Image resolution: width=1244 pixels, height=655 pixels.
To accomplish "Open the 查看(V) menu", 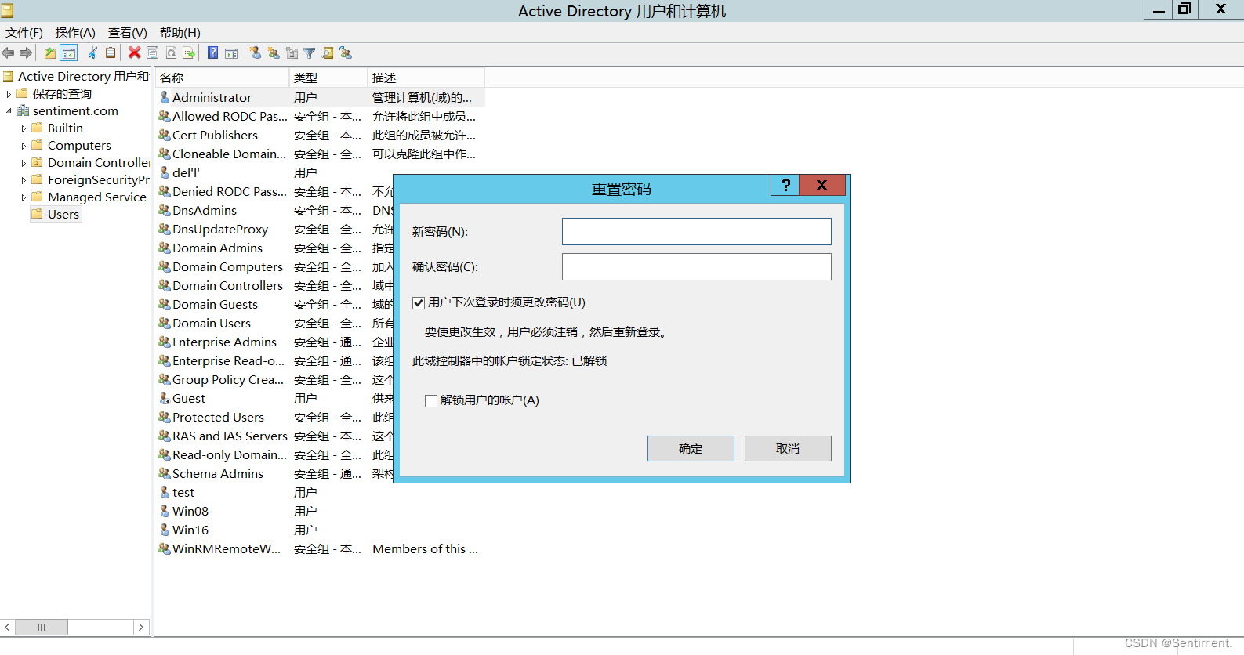I will coord(128,33).
